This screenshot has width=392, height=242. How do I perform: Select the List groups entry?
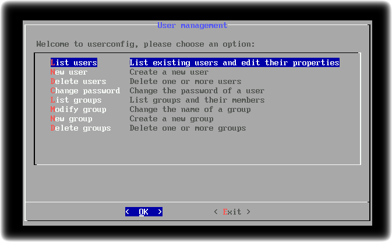click(x=76, y=100)
